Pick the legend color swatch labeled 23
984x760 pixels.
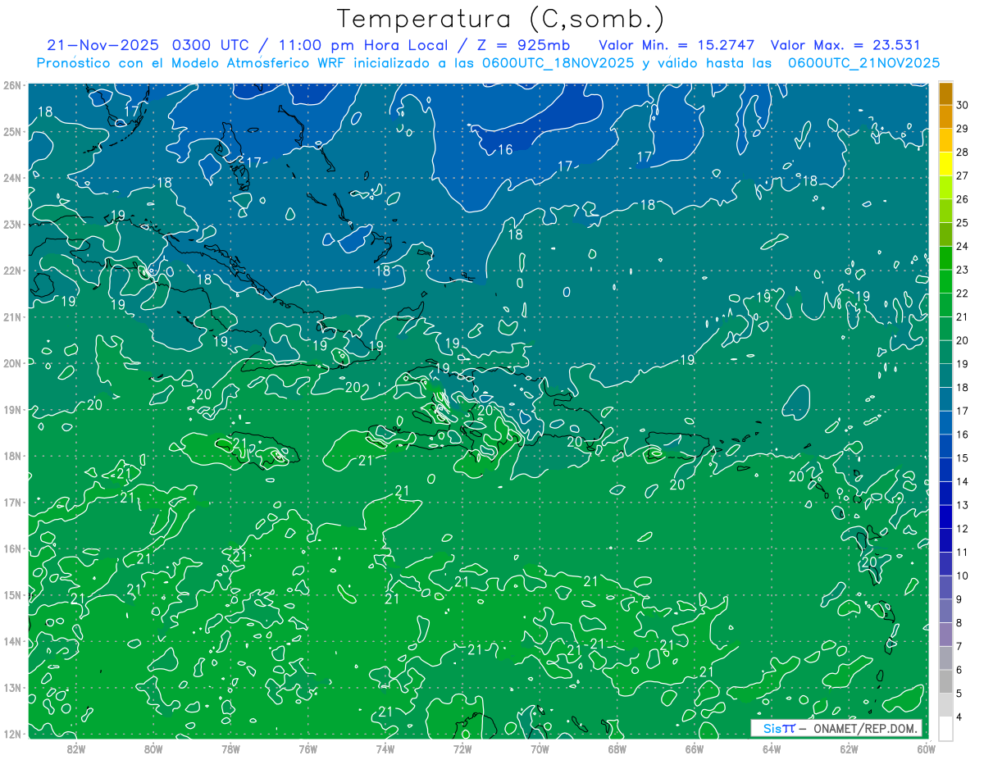point(945,258)
